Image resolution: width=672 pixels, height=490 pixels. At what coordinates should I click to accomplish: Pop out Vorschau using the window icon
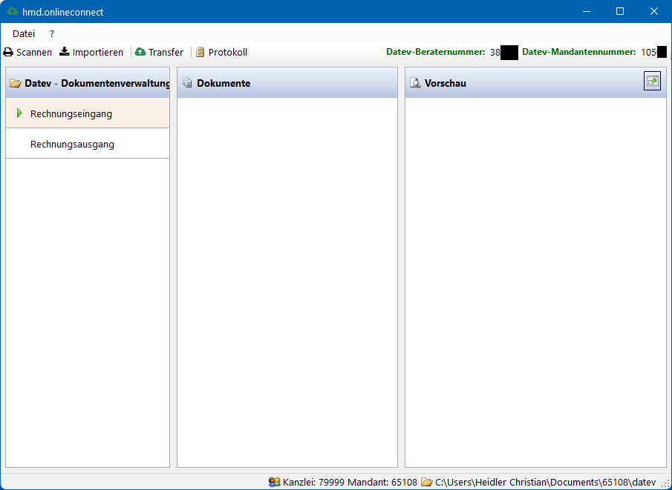pyautogui.click(x=651, y=81)
